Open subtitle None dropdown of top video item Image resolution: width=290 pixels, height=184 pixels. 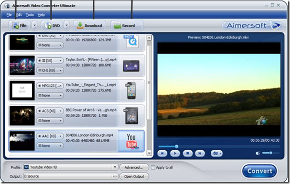[50, 45]
